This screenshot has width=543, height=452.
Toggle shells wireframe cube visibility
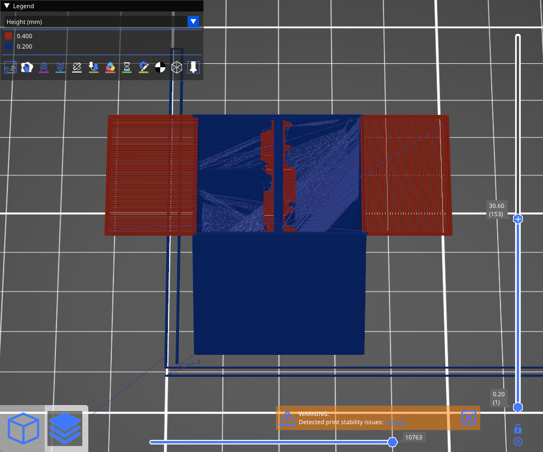[177, 67]
